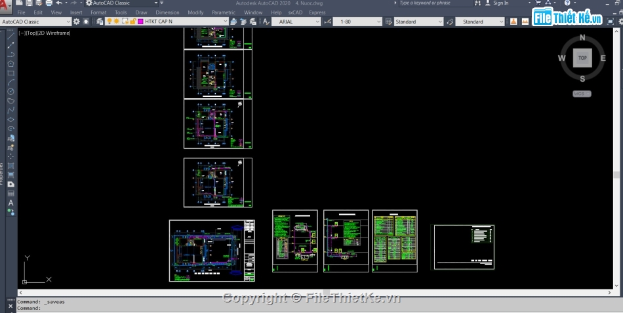Select the Revision Cloud tool
Image resolution: width=623 pixels, height=313 pixels.
[x=10, y=101]
